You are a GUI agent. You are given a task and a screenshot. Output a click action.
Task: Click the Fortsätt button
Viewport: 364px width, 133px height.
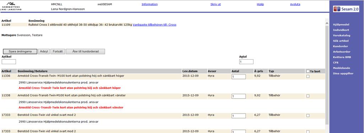coord(58,51)
